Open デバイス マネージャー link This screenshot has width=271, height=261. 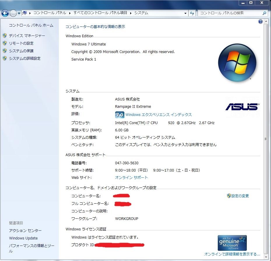coord(27,36)
